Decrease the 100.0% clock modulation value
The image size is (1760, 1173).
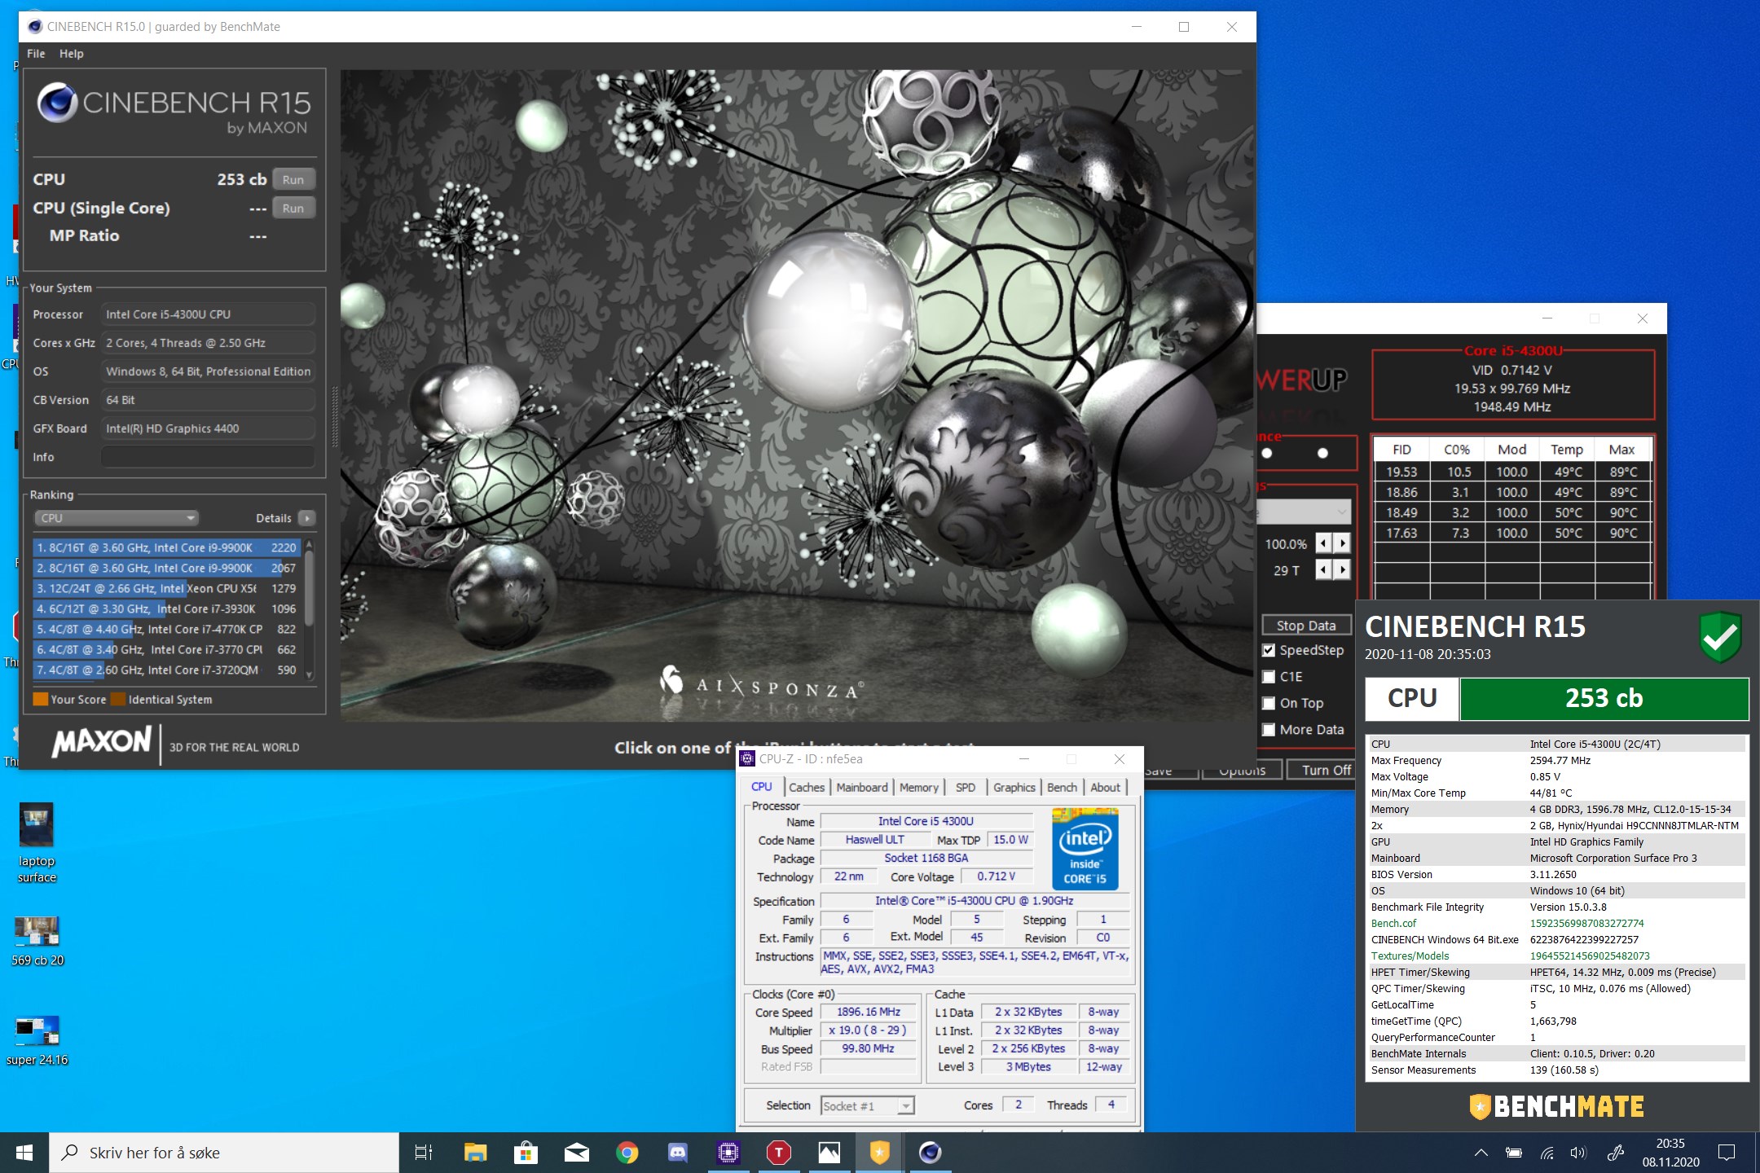pos(1324,543)
